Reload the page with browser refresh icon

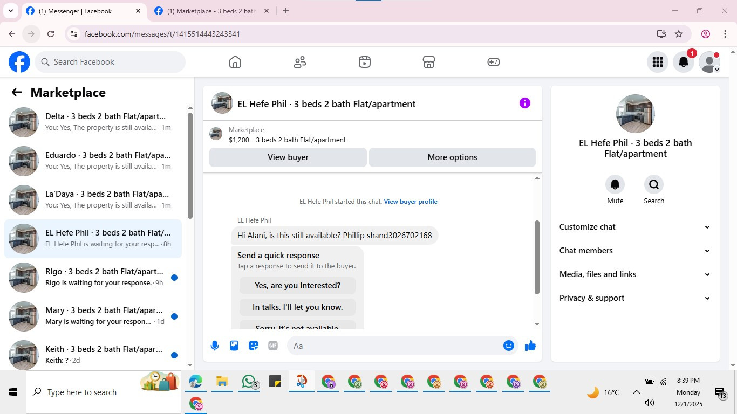point(51,34)
